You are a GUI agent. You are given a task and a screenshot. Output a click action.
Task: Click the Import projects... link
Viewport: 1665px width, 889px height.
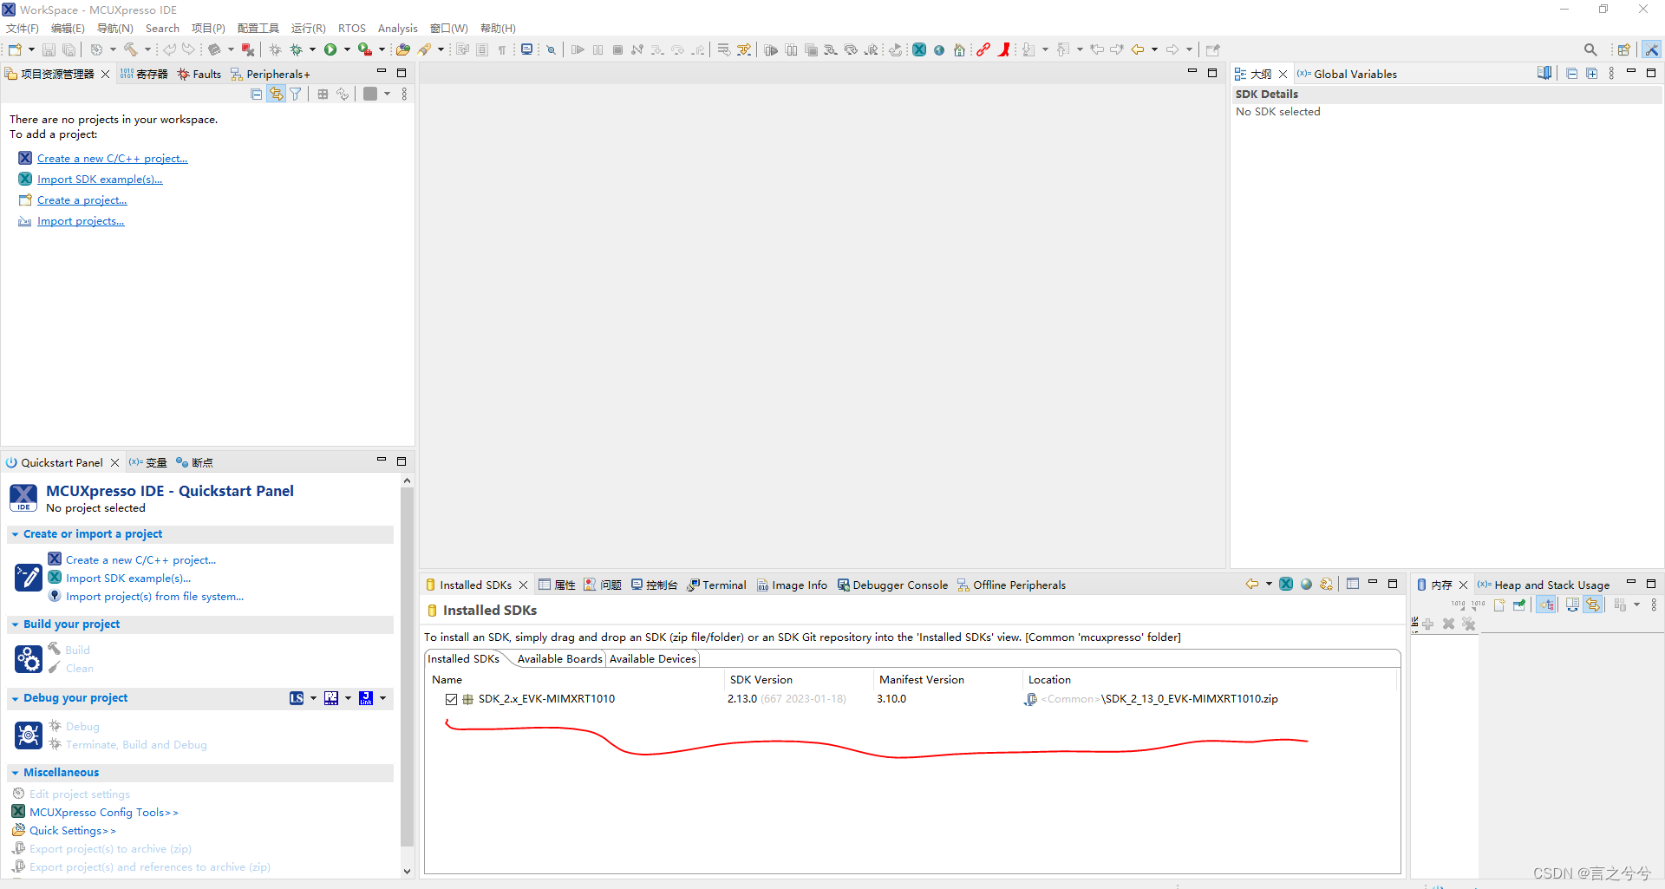click(81, 221)
